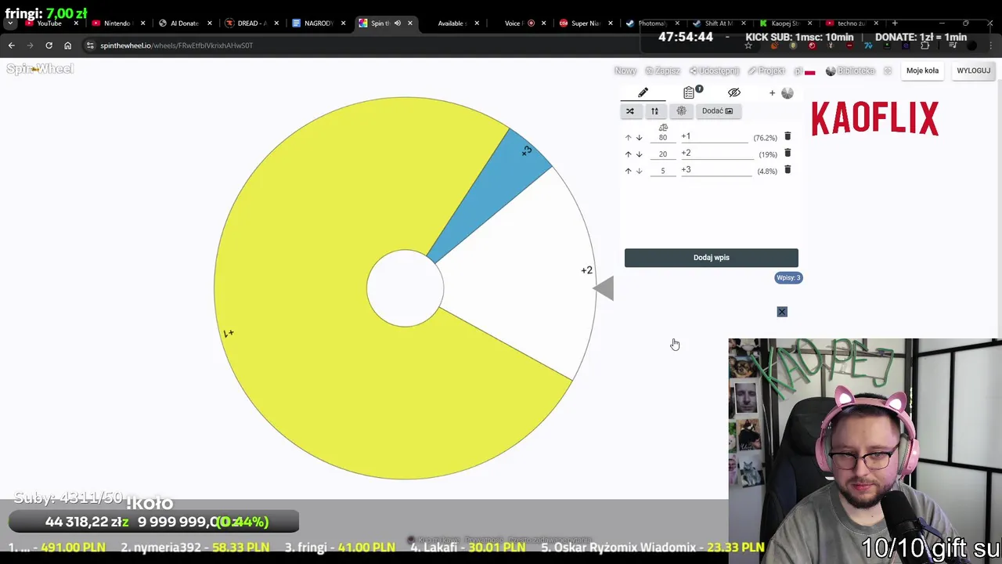This screenshot has width=1002, height=564.
Task: Open the pl language selector
Action: pos(805,71)
